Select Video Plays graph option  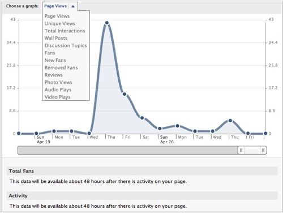tap(57, 97)
